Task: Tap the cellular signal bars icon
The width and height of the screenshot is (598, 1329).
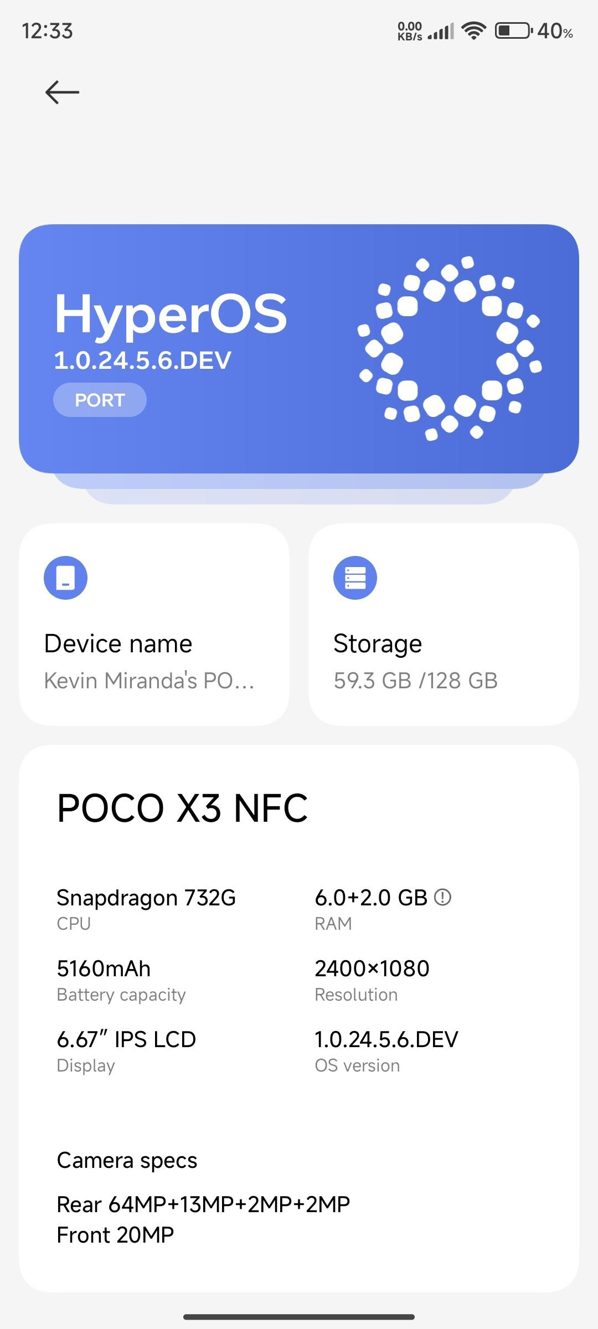Action: coord(441,32)
